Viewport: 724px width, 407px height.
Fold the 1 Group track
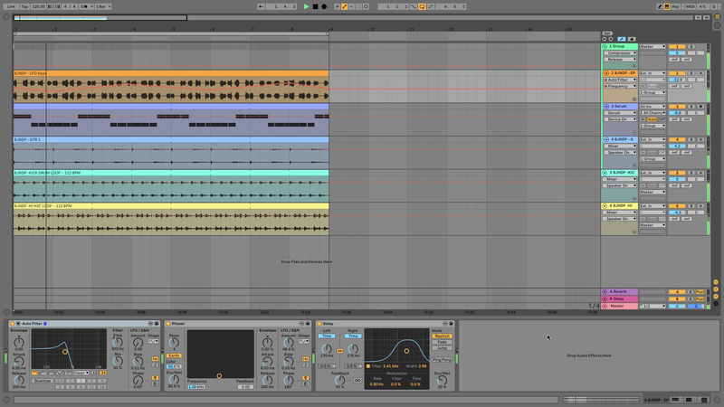click(606, 46)
